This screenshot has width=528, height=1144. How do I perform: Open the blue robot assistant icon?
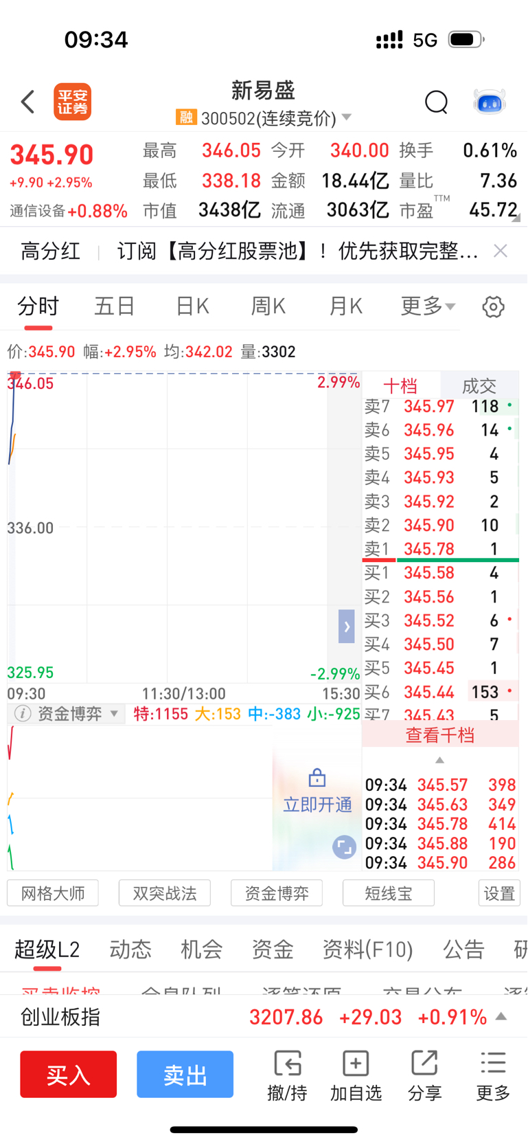(490, 102)
